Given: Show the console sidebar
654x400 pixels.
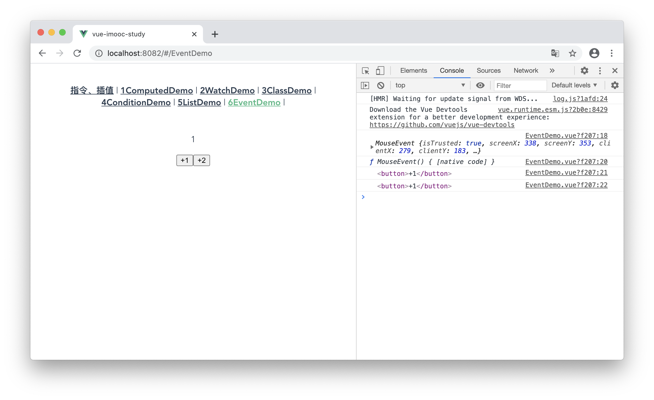Looking at the screenshot, I should click(365, 85).
